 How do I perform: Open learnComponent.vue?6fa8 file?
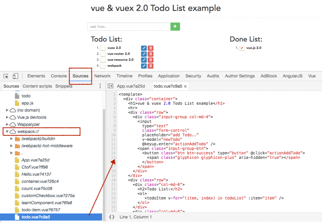[47, 203]
